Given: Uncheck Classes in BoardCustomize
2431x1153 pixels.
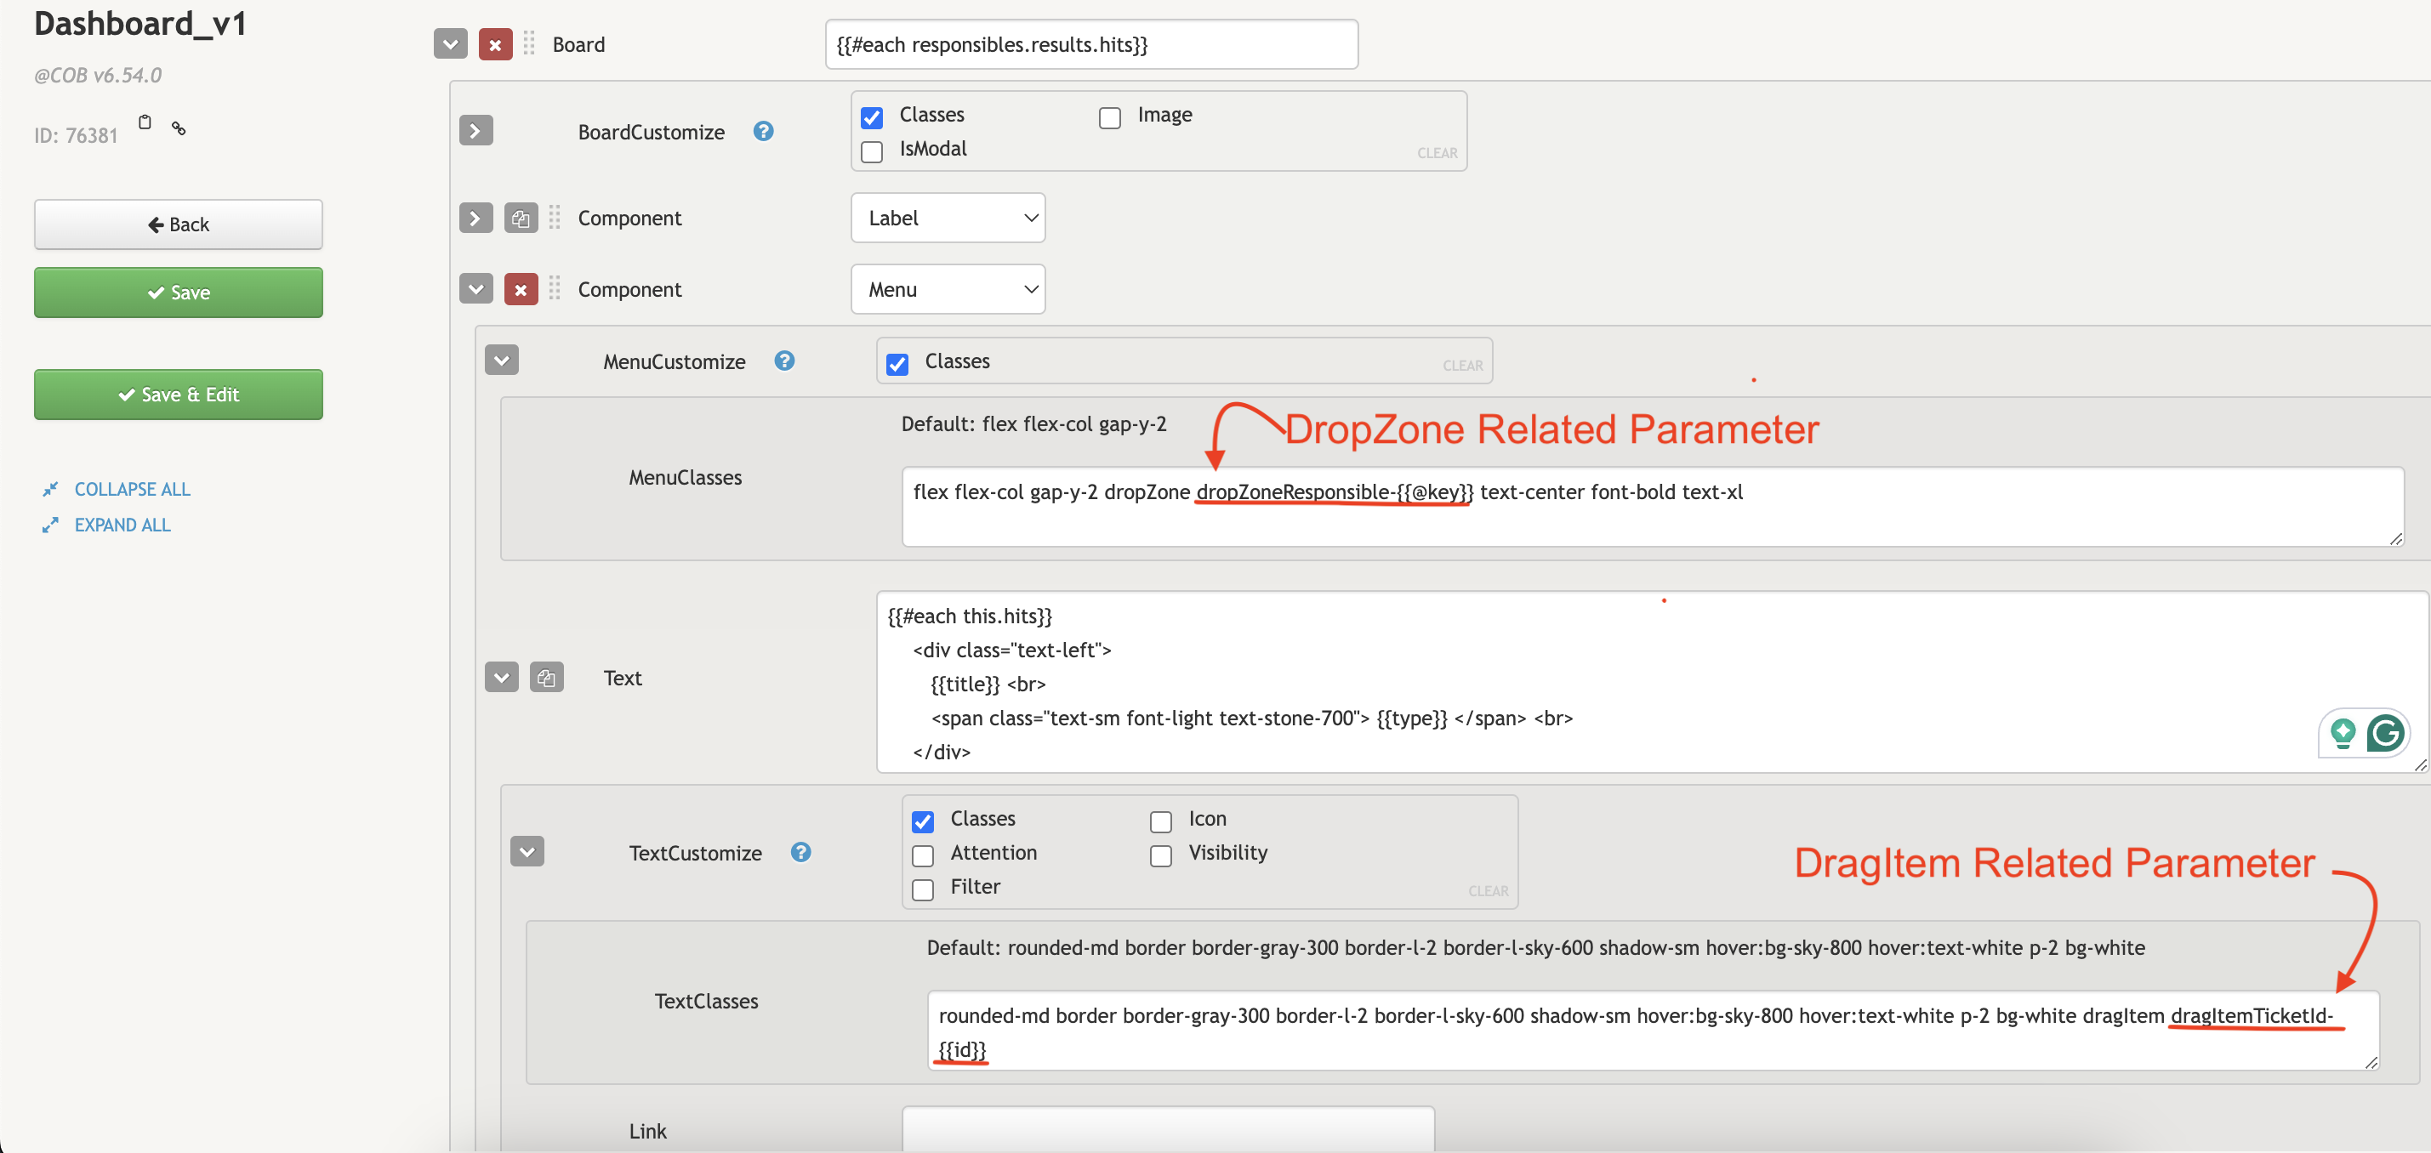Looking at the screenshot, I should tap(872, 117).
